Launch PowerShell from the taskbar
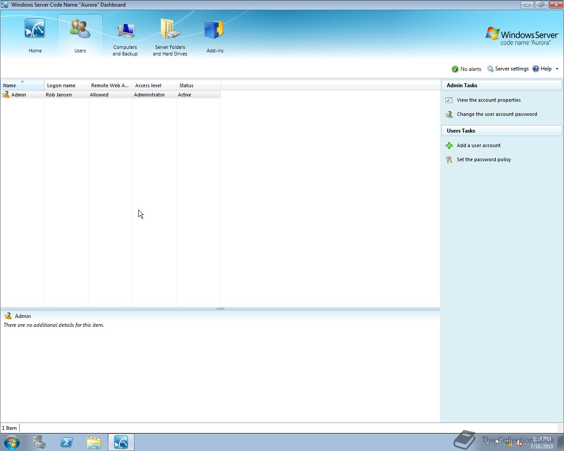 [x=67, y=442]
